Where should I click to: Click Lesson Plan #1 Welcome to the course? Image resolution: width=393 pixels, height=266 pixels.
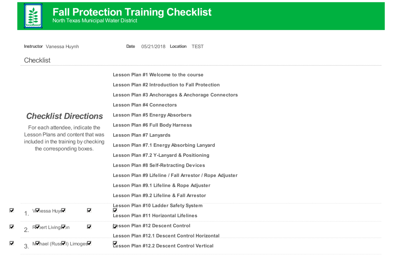(158, 75)
